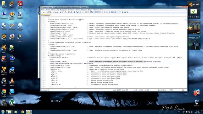
Task: Open the UltraISO desktop shortcut
Action: coord(12,37)
